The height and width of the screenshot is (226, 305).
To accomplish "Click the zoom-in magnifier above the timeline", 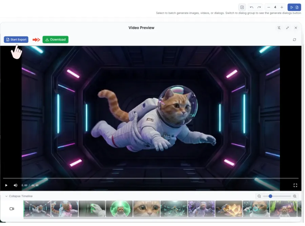I will [294, 196].
